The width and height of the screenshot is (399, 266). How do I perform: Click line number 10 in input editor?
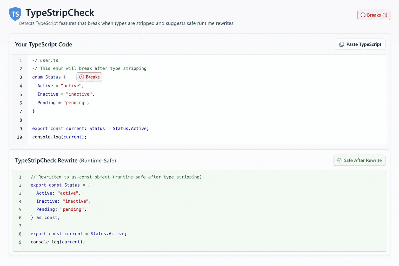coord(19,137)
